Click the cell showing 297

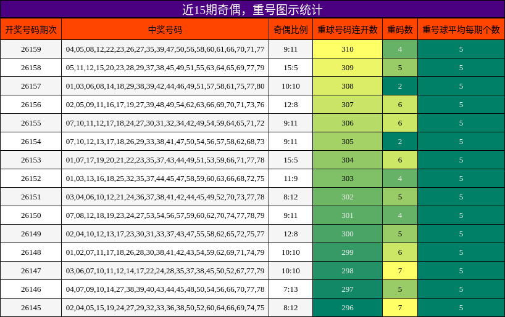[x=348, y=289]
